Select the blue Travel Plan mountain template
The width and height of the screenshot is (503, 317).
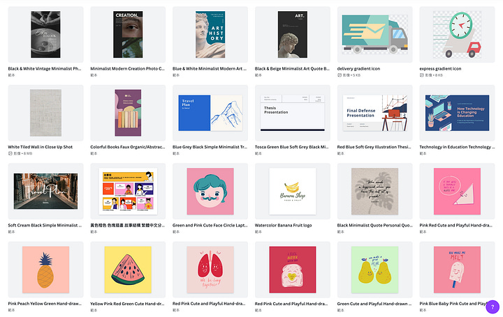[210, 113]
